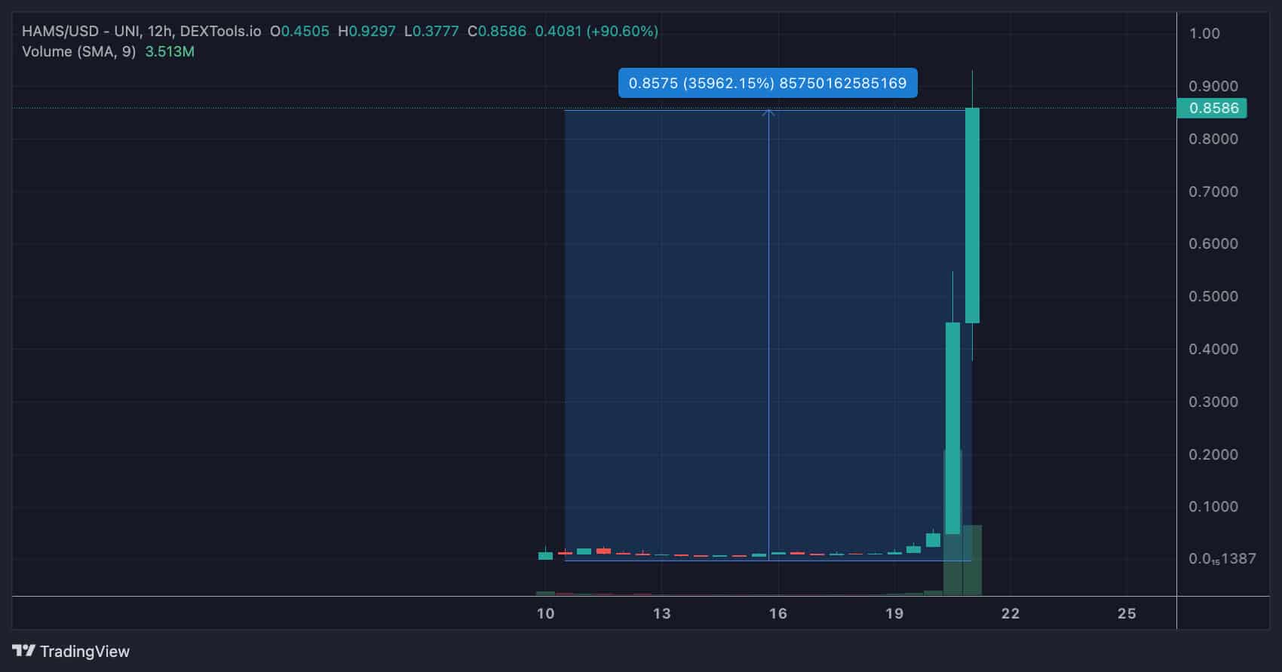Click date label 16 on time axis
This screenshot has height=672, width=1282.
777,613
